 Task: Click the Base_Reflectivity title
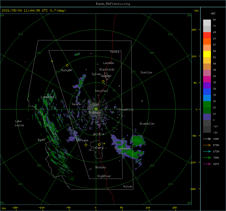pos(113,4)
